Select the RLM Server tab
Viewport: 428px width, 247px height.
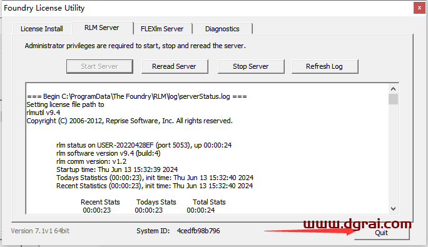pos(103,28)
